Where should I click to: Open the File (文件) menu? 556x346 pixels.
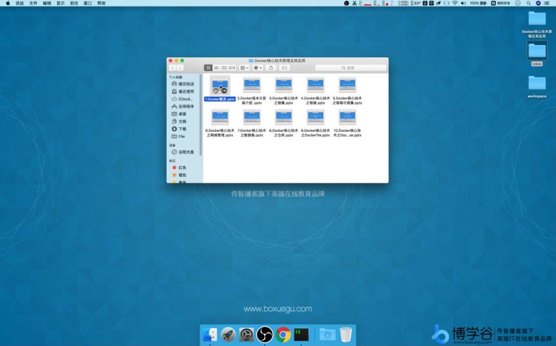coord(33,3)
